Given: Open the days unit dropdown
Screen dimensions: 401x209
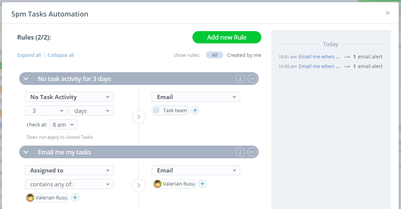Looking at the screenshot, I should click(91, 111).
